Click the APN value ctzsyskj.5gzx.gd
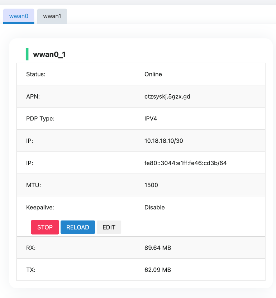This screenshot has height=298, width=276. point(167,96)
